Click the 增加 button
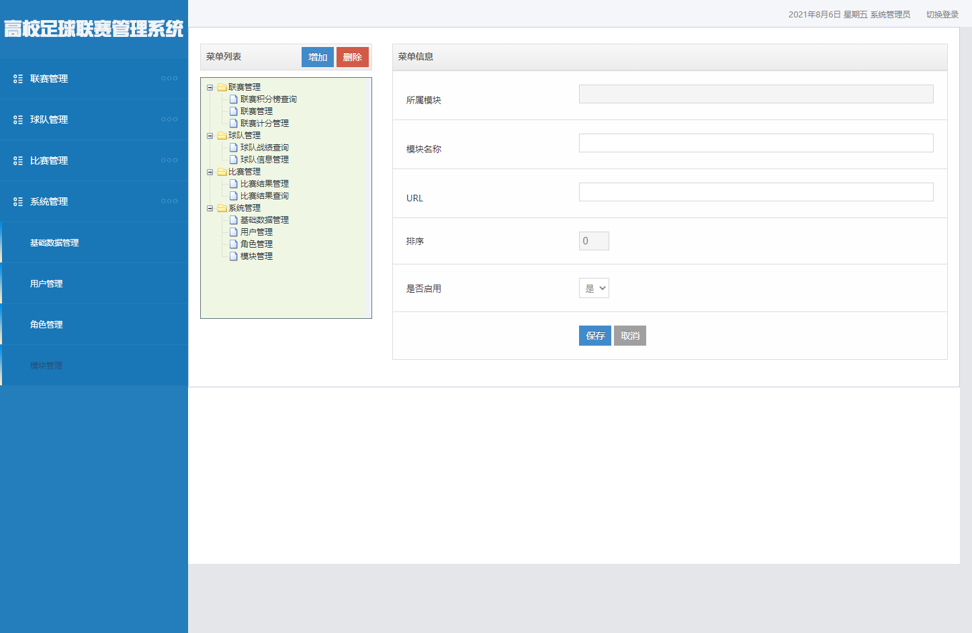The width and height of the screenshot is (972, 633). pos(317,57)
